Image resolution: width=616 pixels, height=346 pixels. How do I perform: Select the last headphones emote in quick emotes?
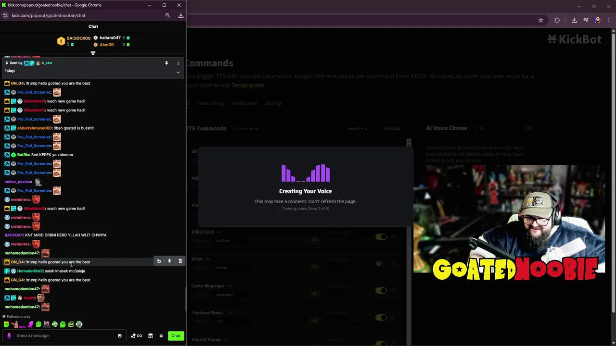[79, 324]
